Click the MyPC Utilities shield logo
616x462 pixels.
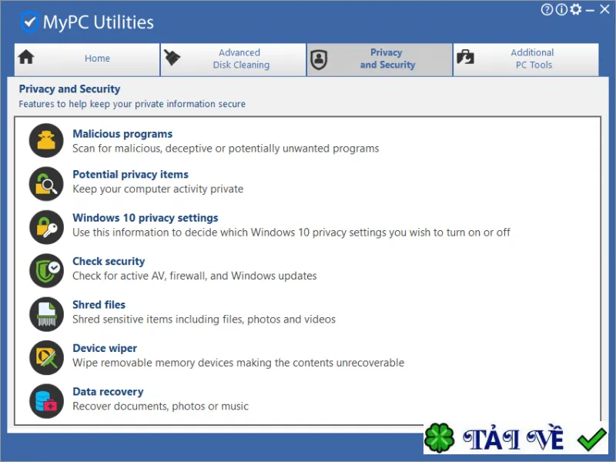pos(30,22)
